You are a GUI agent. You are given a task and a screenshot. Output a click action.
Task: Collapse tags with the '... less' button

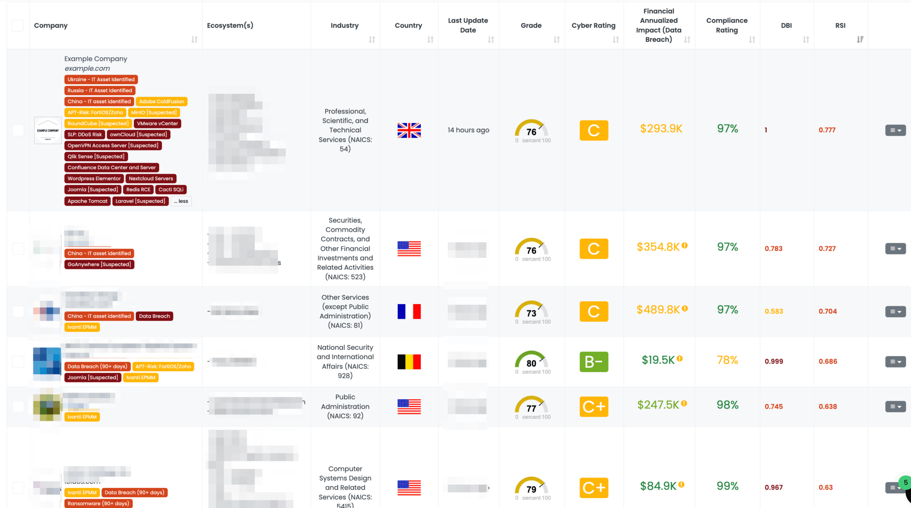(181, 201)
